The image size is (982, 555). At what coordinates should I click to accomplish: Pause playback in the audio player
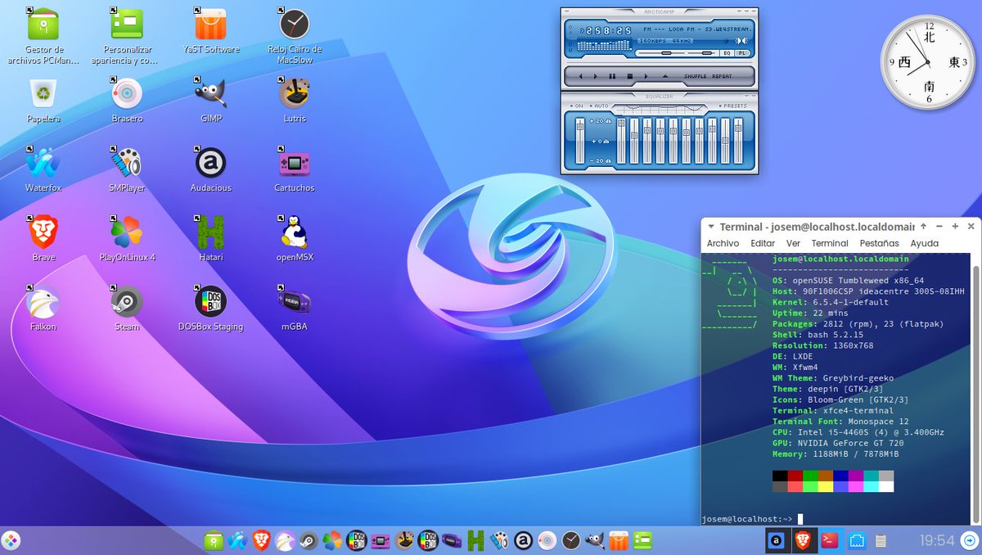[x=612, y=76]
